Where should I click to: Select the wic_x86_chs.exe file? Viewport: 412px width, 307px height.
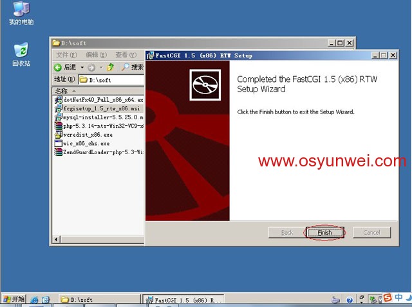(x=82, y=143)
